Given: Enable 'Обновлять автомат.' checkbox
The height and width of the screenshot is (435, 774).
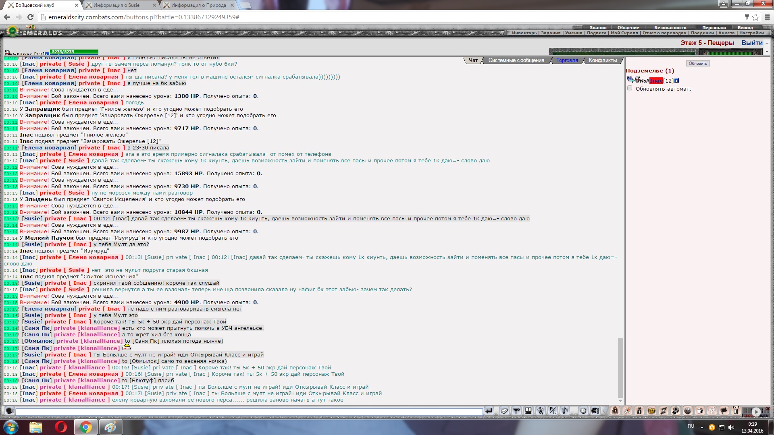Looking at the screenshot, I should coord(630,88).
